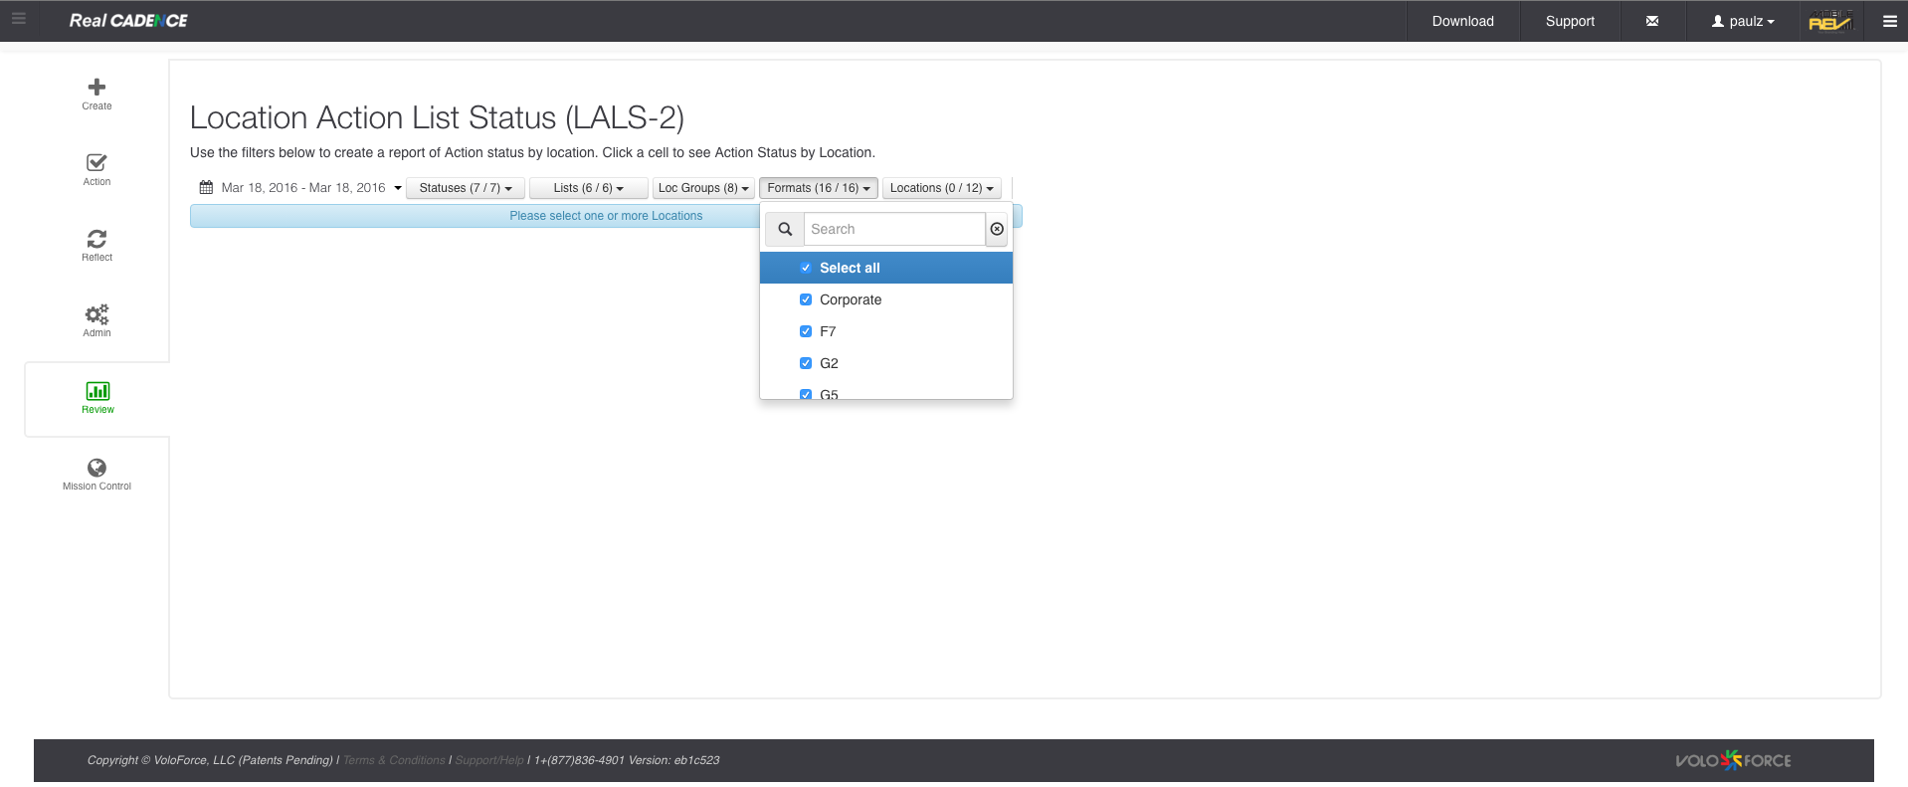This screenshot has height=787, width=1908.
Task: Open the Action checkmark icon
Action: [x=96, y=163]
